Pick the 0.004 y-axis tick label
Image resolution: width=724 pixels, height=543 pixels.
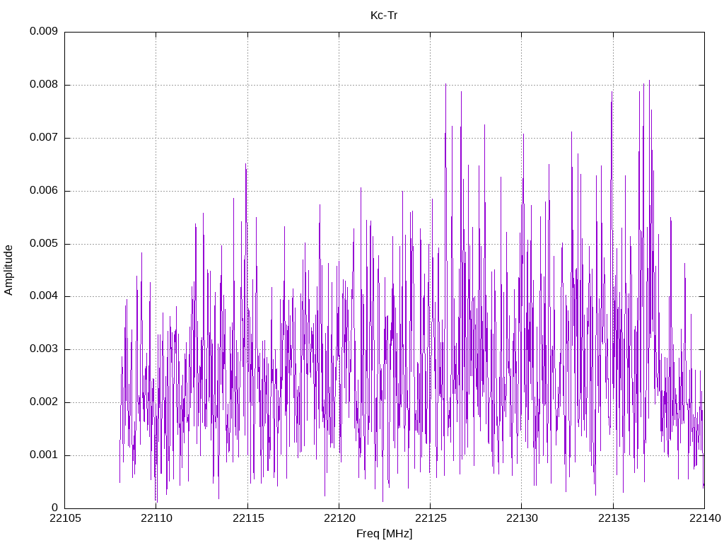click(x=43, y=296)
